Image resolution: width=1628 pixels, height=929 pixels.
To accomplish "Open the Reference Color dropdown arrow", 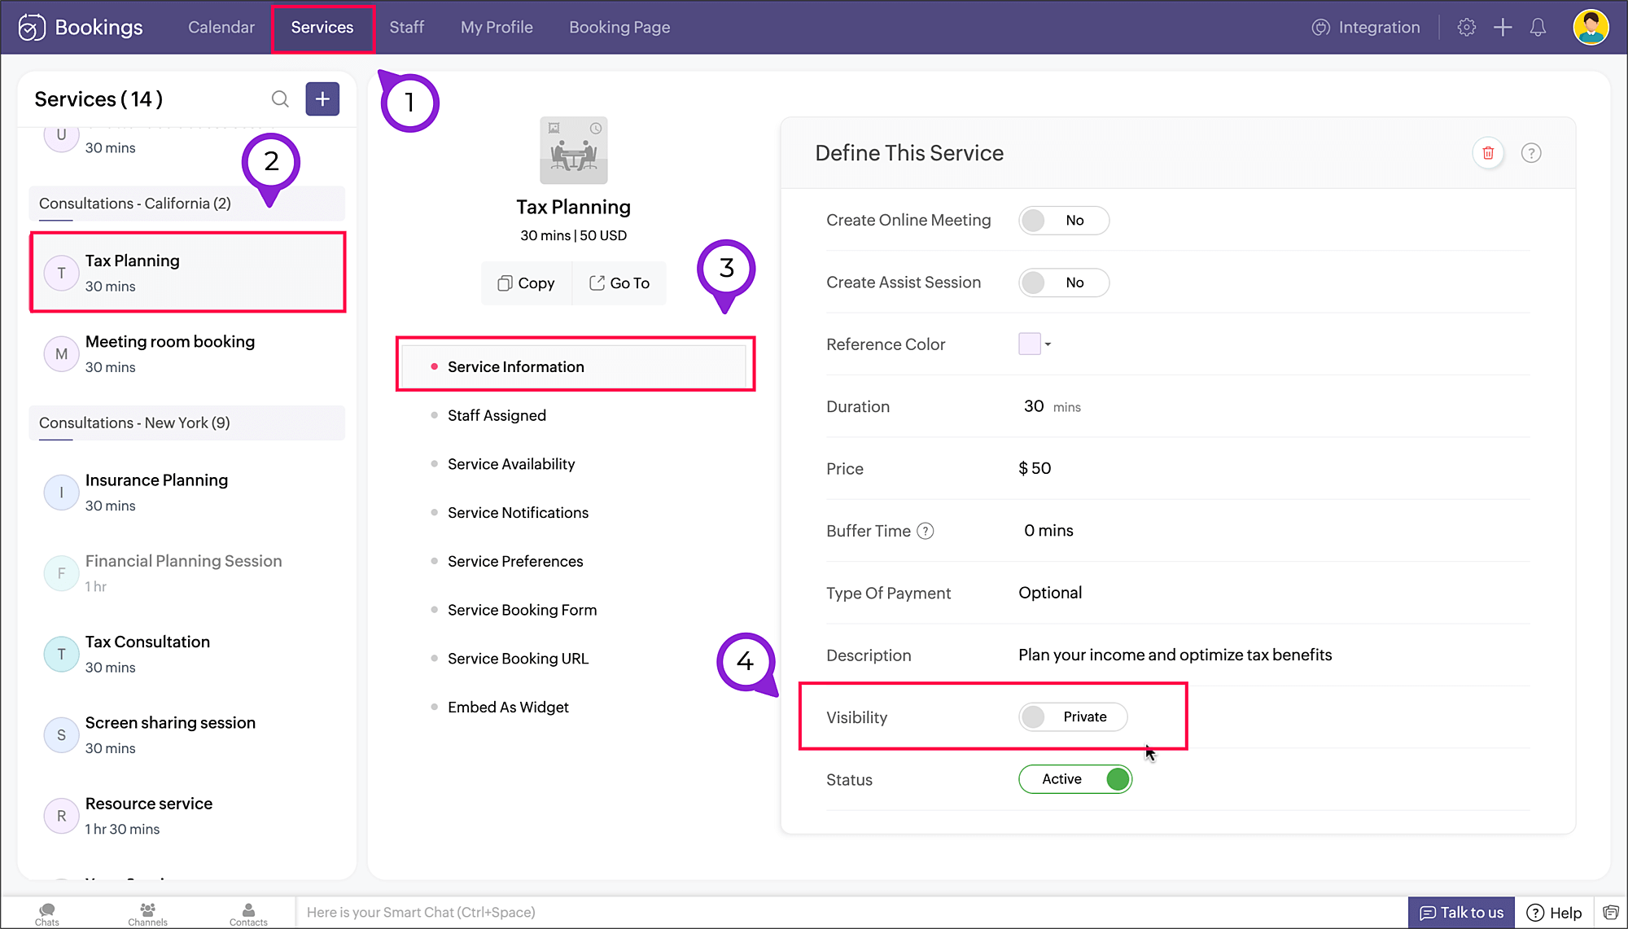I will (1048, 344).
